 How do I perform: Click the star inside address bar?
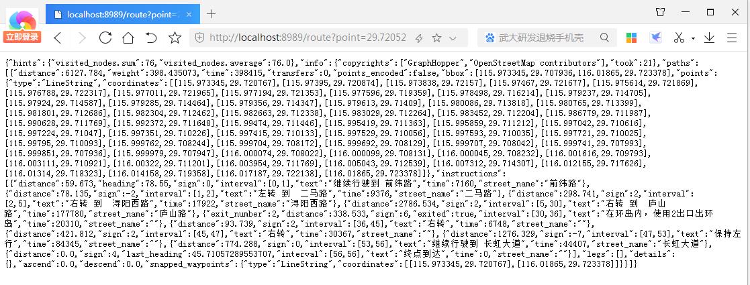436,38
